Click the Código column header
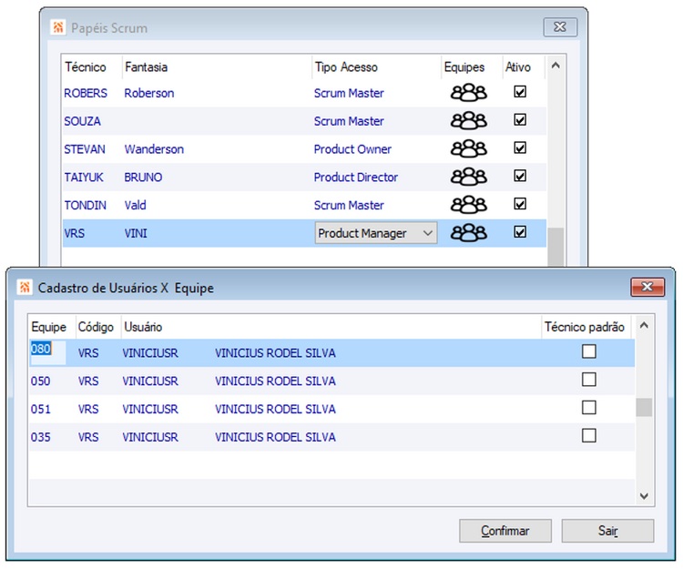 point(96,327)
